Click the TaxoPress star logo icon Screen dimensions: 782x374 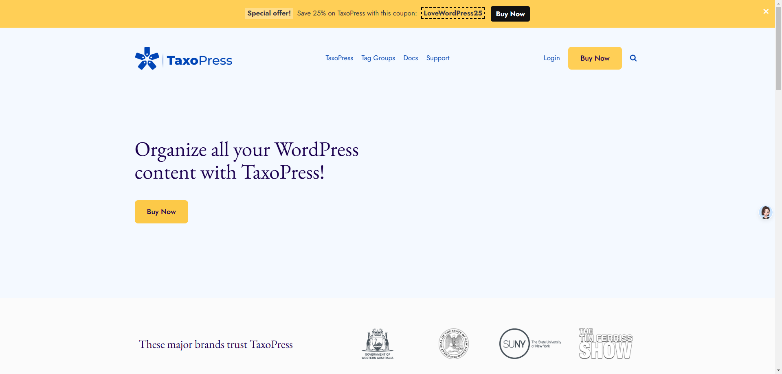tap(147, 59)
